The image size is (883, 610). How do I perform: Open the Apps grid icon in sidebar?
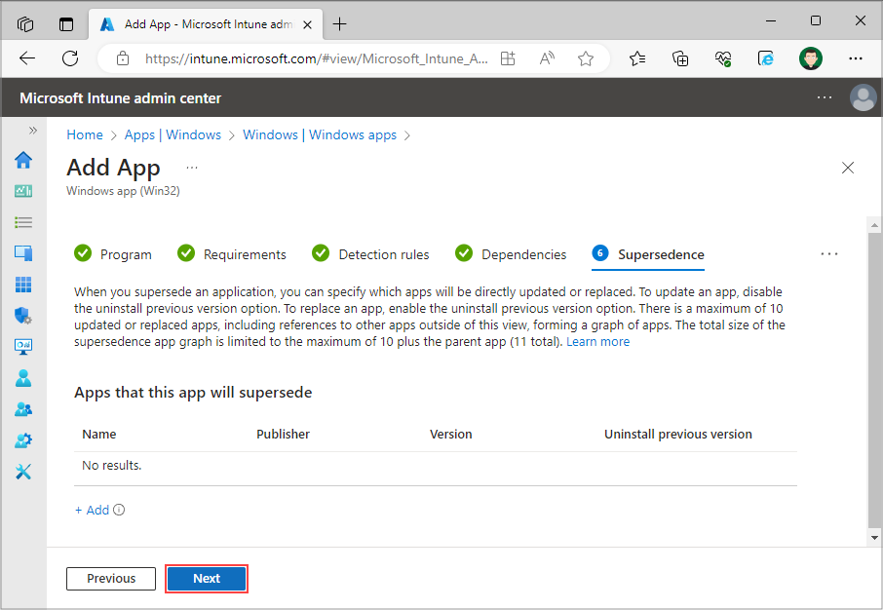(x=23, y=285)
